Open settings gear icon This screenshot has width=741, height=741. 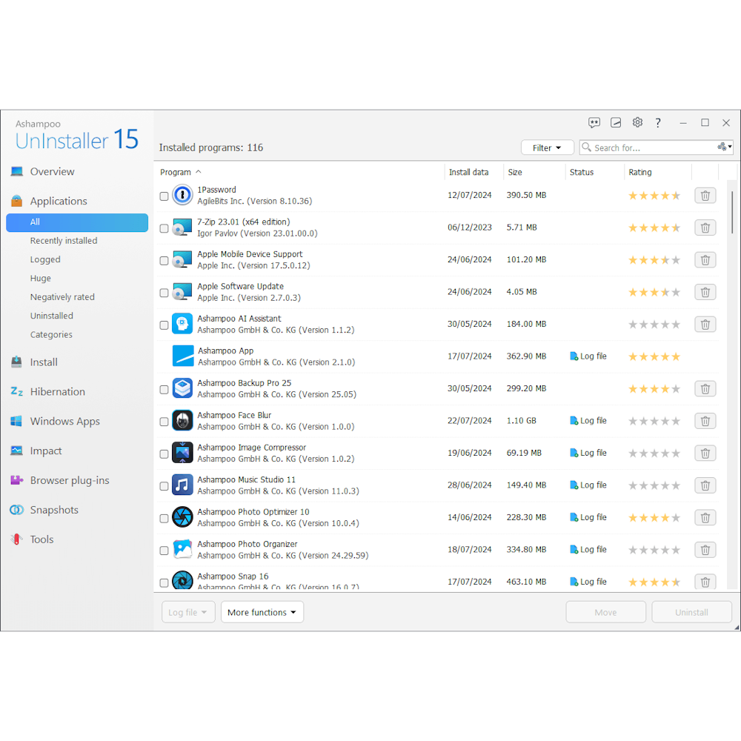637,122
